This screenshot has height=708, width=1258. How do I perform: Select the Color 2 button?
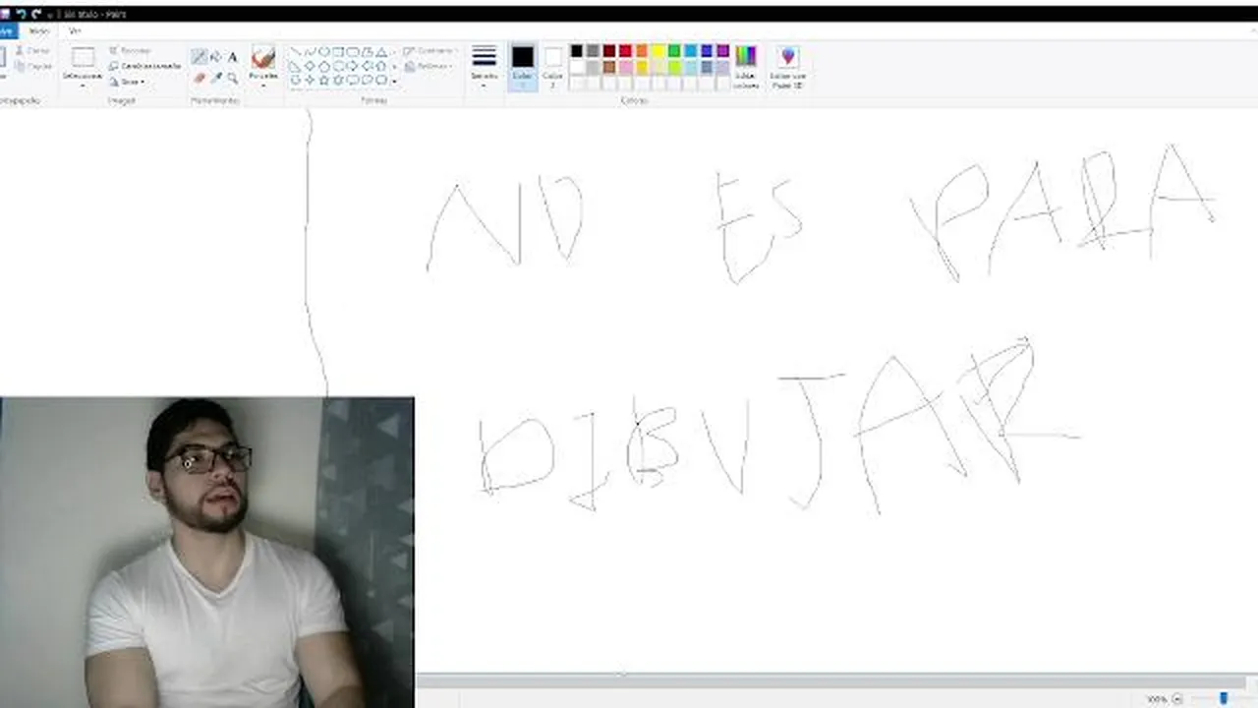[553, 67]
